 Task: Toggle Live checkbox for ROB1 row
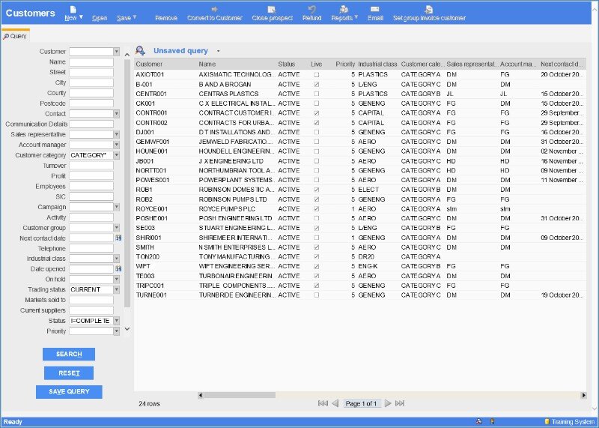(x=316, y=190)
